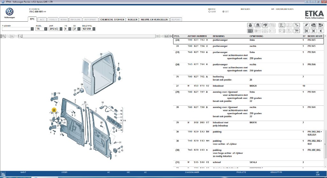Open the single shopping cart icon
The height and width of the screenshot is (178, 327).
point(297,31)
